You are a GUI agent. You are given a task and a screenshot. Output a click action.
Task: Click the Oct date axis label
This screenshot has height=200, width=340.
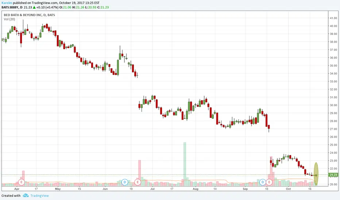click(x=288, y=189)
